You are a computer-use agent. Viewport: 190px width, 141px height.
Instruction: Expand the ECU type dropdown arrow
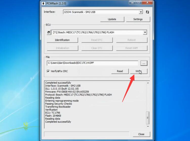tap(145, 32)
